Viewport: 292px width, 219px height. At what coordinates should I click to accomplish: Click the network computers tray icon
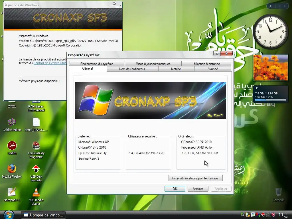(x=268, y=215)
